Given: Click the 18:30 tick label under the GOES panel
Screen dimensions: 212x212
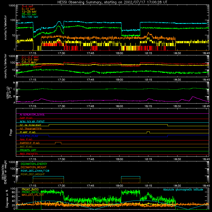Looking at the screenshot, I should tap(177, 106).
